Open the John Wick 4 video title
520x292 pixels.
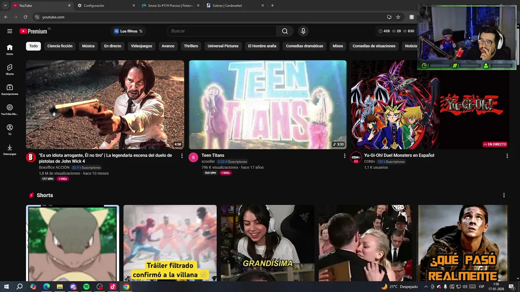coord(105,158)
